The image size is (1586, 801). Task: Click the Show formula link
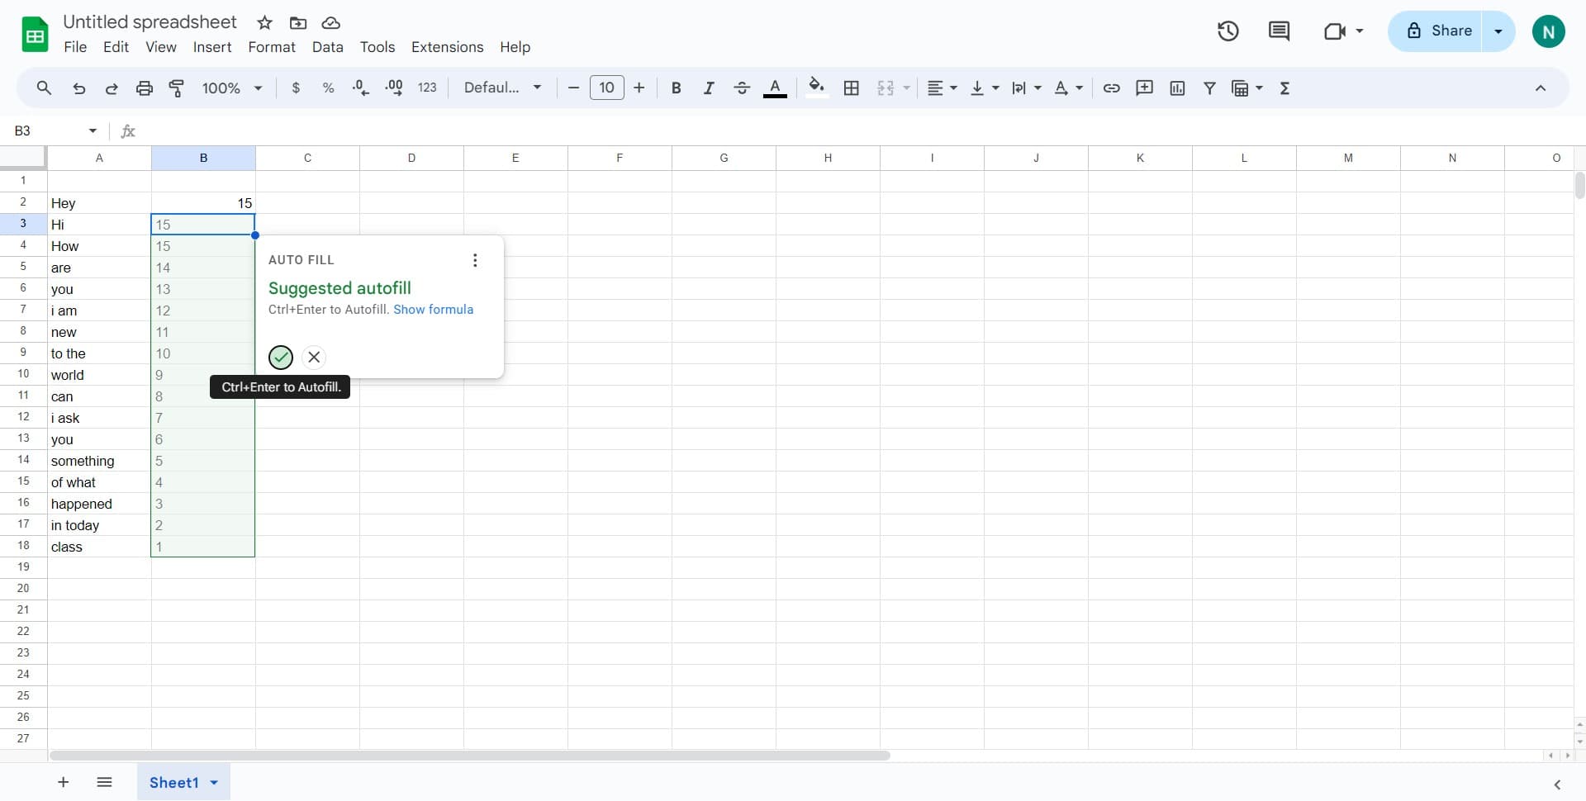click(x=433, y=310)
